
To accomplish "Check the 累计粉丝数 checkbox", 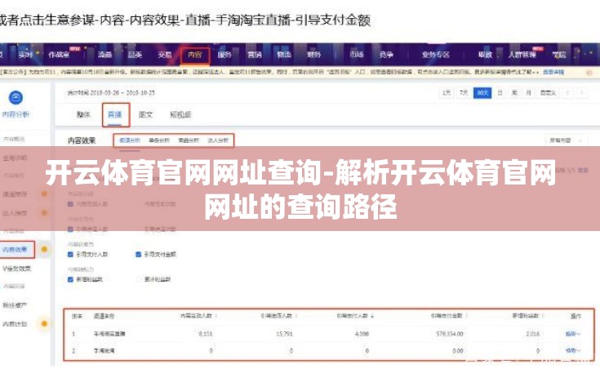I will point(139,280).
